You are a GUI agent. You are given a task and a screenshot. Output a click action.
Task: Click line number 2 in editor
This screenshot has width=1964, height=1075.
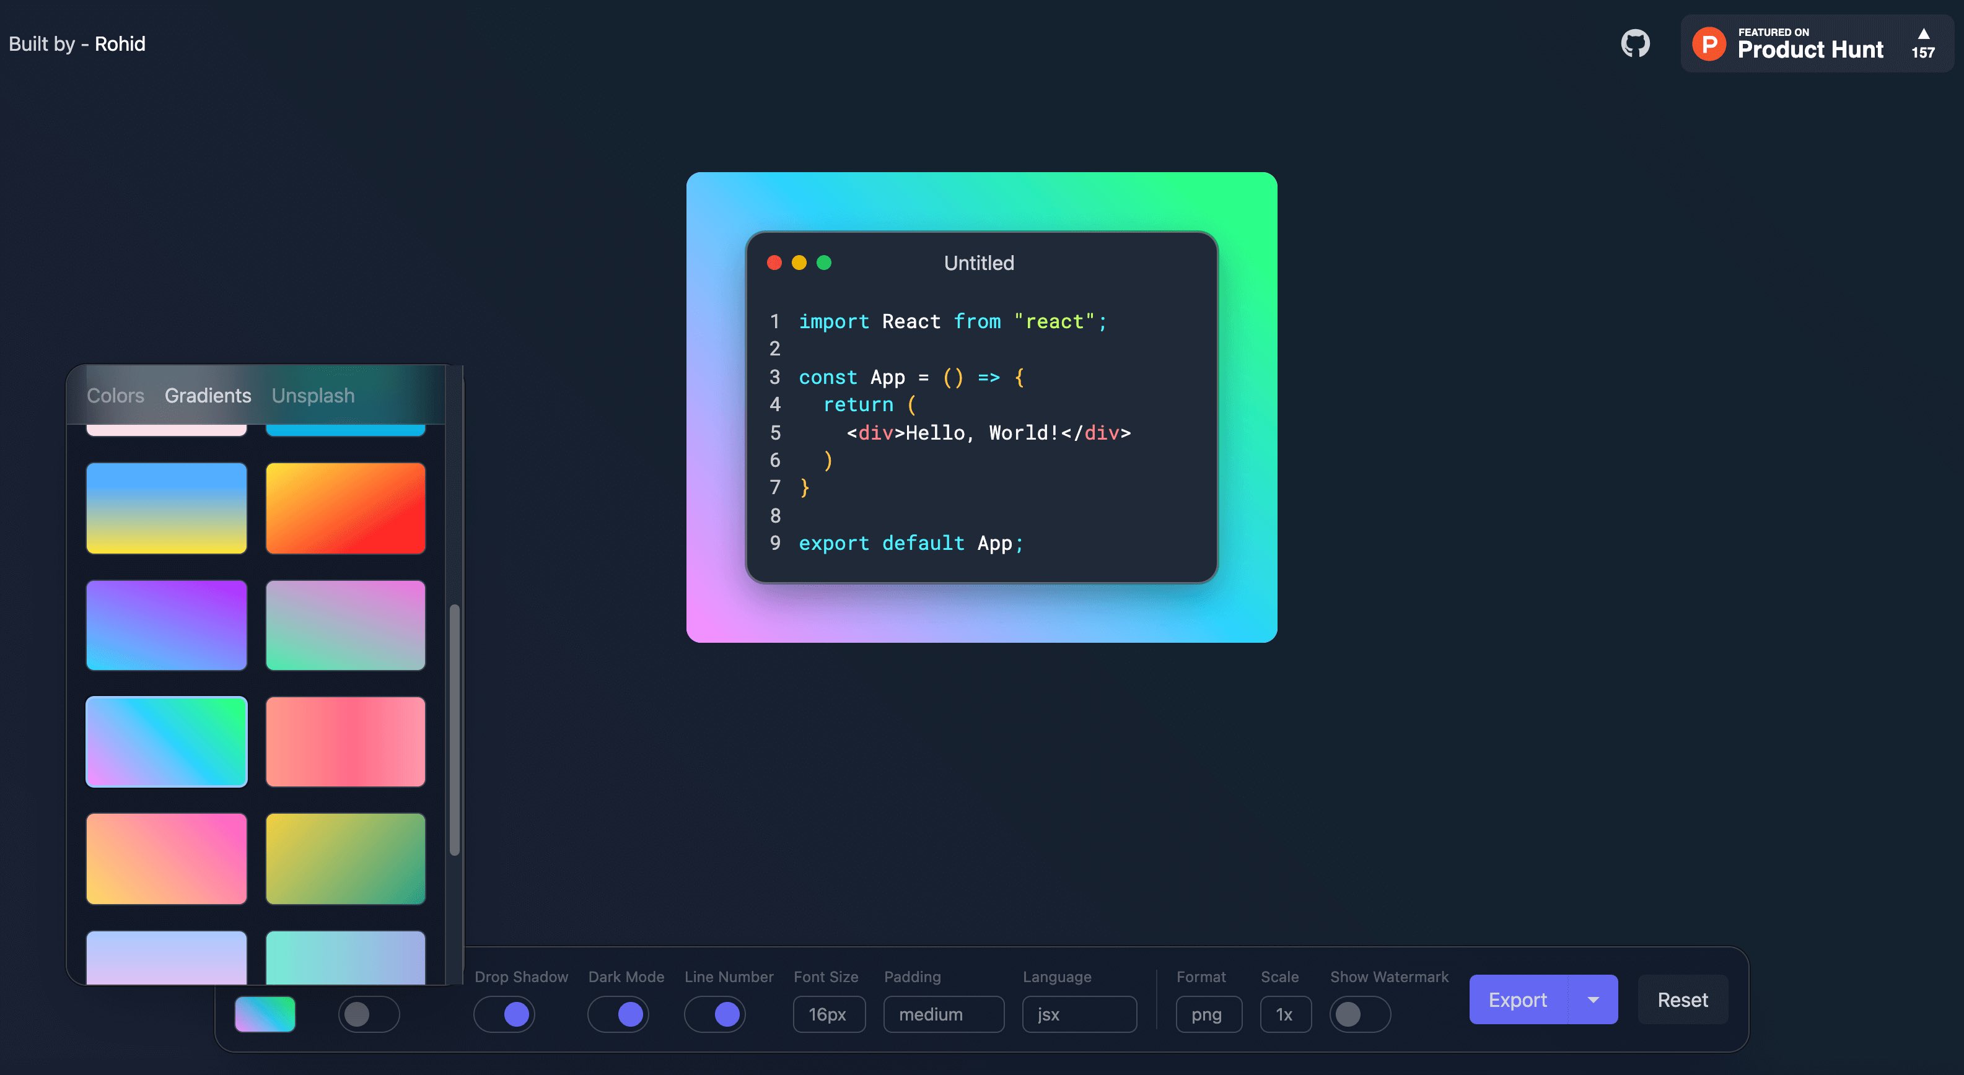coord(774,349)
